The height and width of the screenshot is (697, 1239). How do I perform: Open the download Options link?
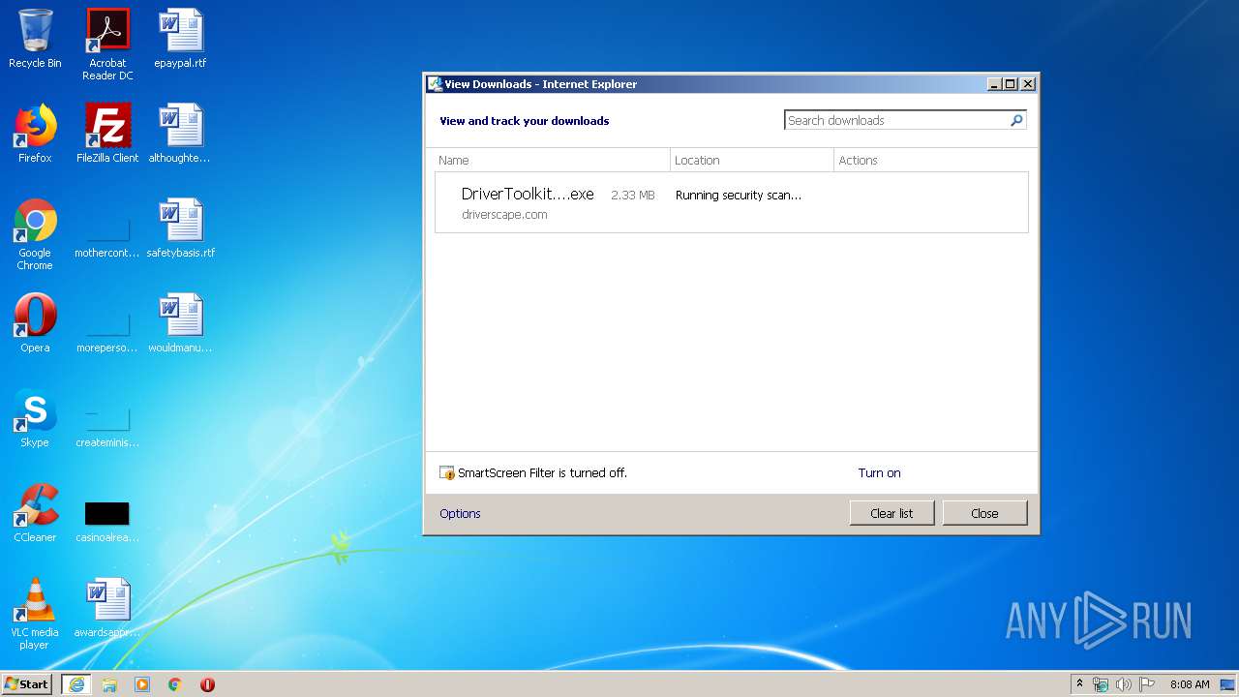pos(460,513)
